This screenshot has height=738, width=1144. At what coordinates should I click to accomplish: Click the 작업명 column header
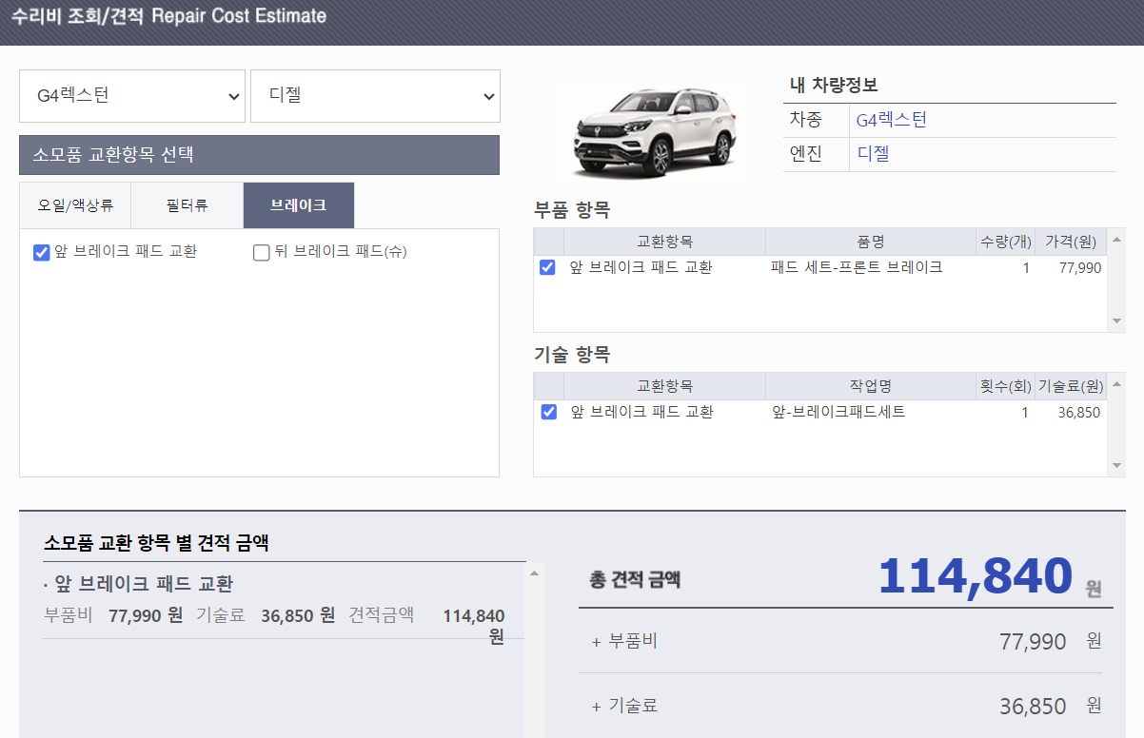[x=870, y=386]
